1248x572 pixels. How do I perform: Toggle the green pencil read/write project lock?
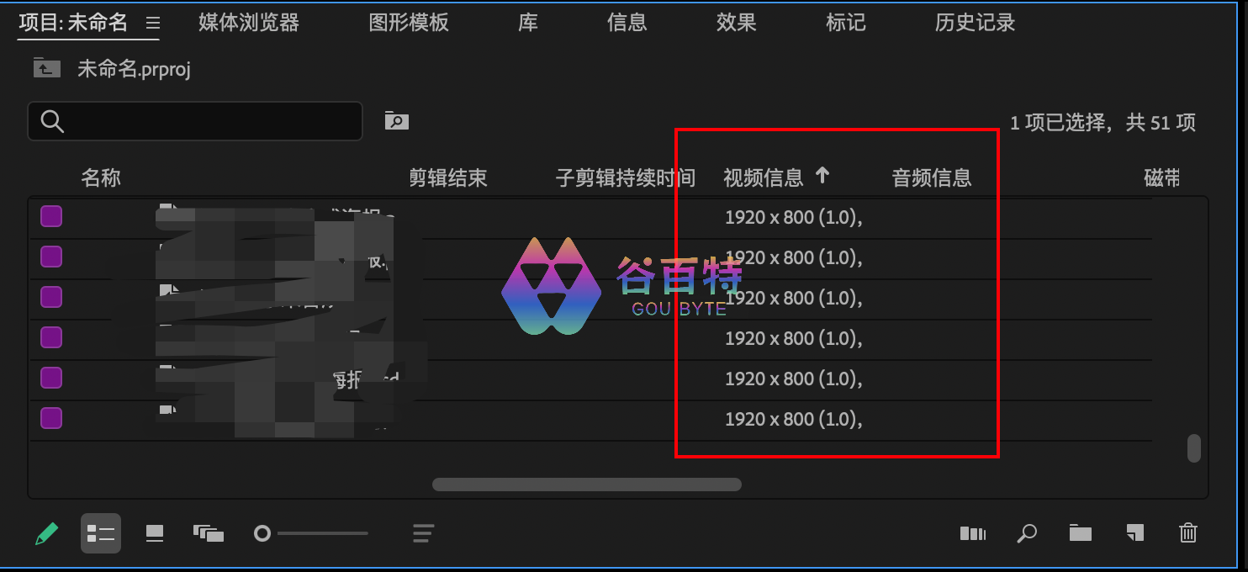point(47,533)
